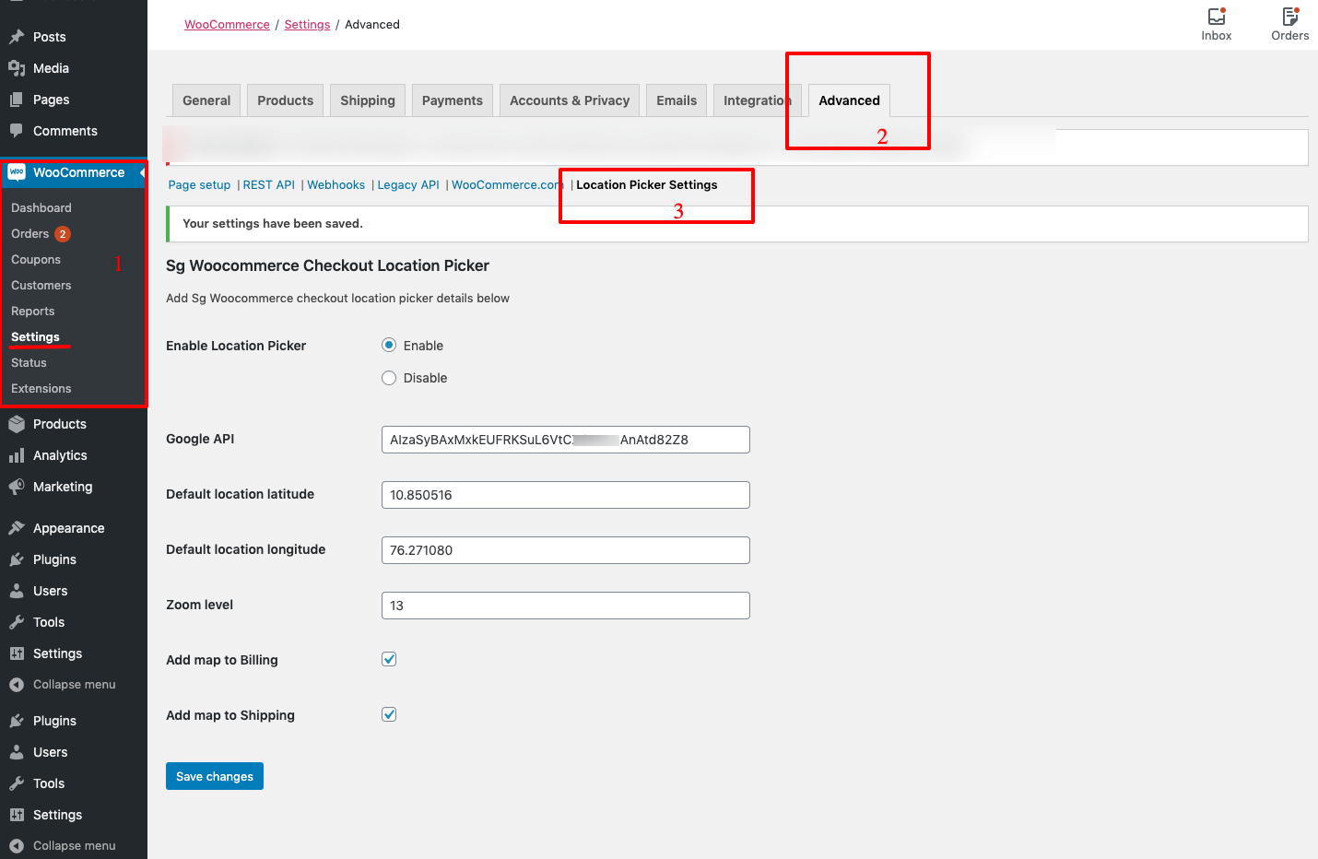Click the Comments bubble icon

point(17,131)
